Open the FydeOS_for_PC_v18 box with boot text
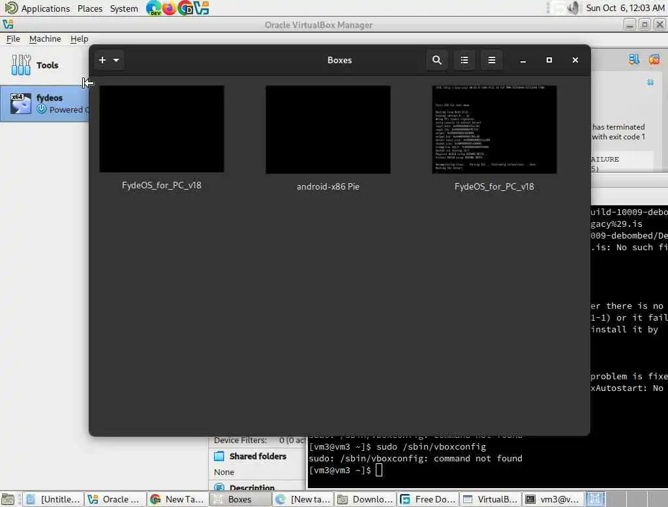 point(494,130)
